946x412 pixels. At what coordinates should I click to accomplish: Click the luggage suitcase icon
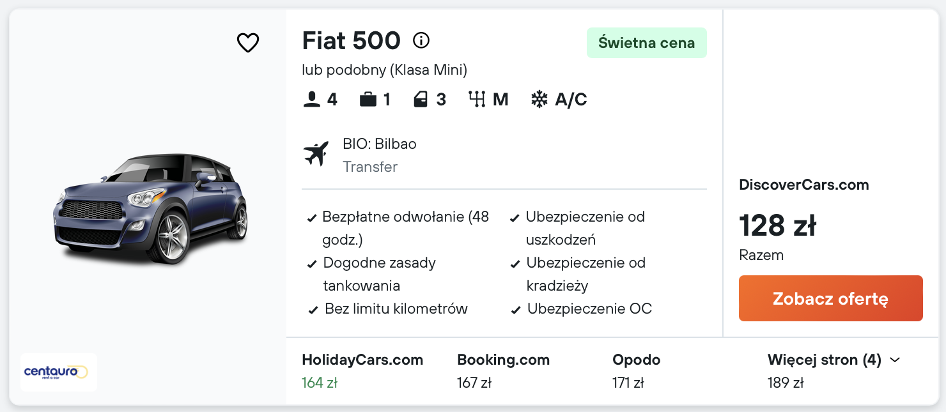[x=368, y=100]
